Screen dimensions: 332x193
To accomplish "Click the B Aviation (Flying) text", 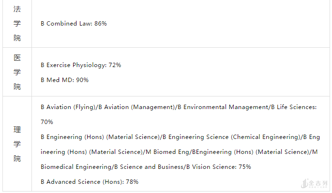I will point(68,107).
